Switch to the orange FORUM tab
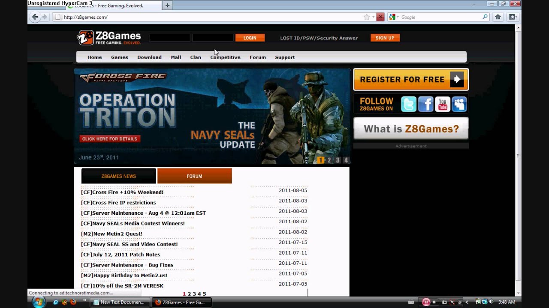This screenshot has height=308, width=549. (195, 176)
